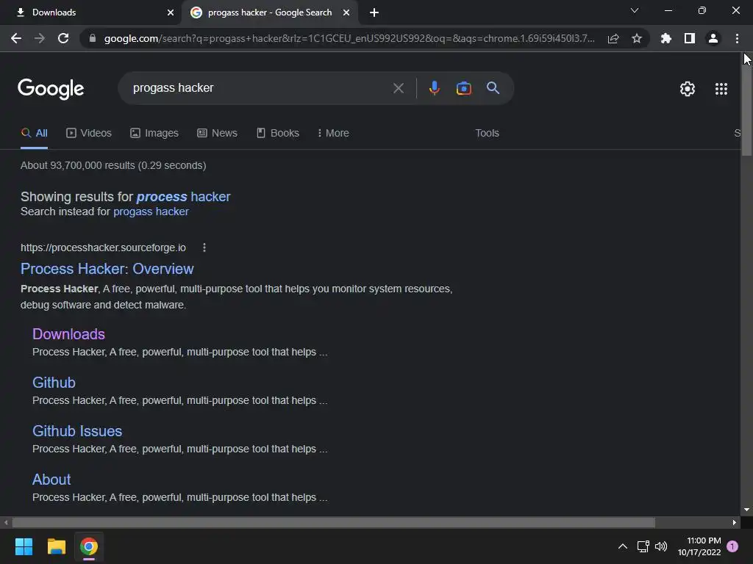The width and height of the screenshot is (753, 564).
Task: Select the All results tab
Action: coord(34,134)
